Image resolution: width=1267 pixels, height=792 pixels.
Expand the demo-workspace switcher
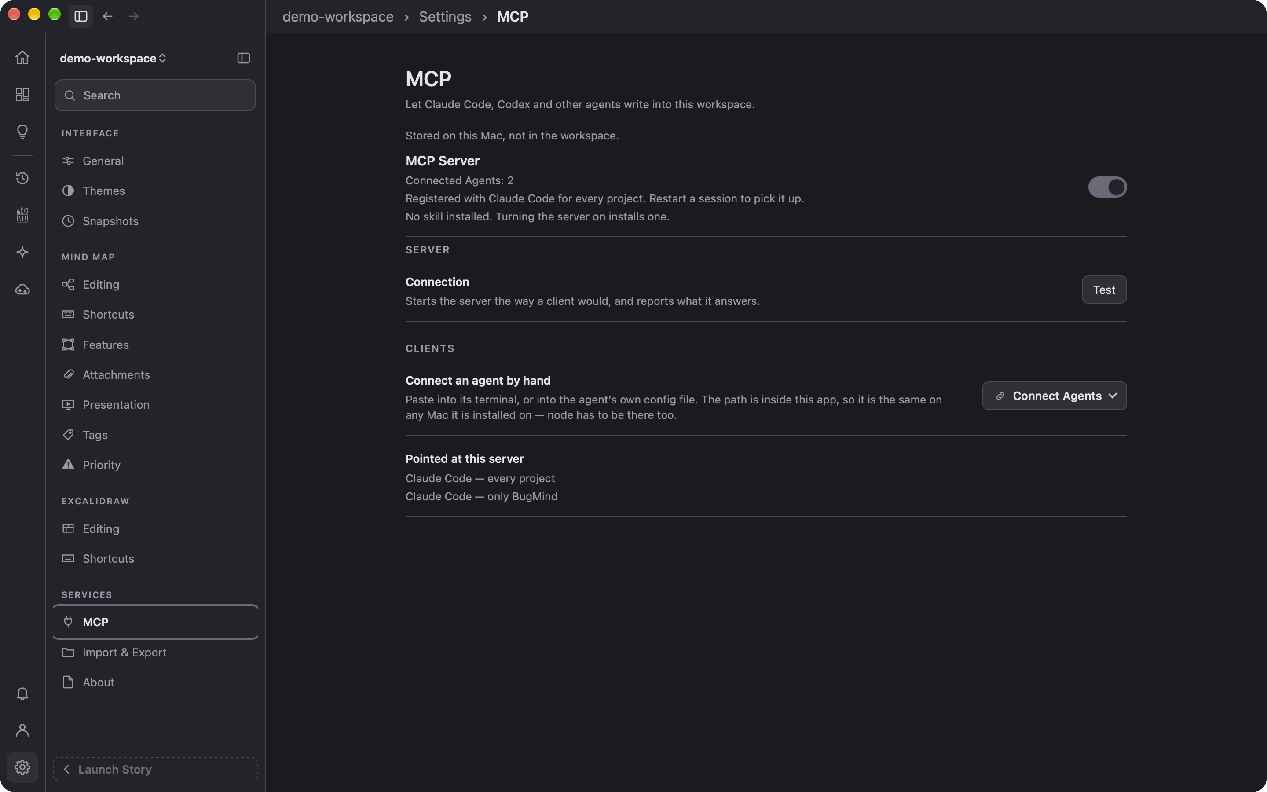coord(113,58)
